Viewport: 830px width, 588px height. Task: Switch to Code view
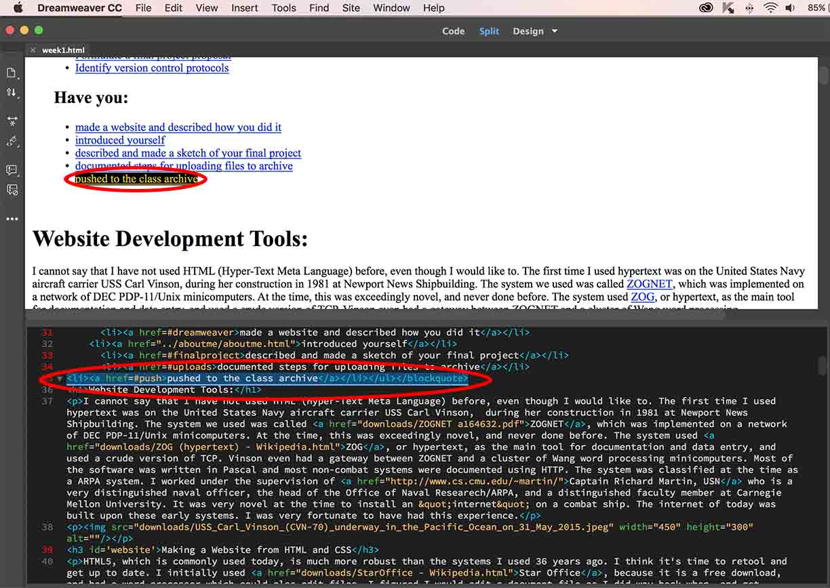pyautogui.click(x=453, y=31)
